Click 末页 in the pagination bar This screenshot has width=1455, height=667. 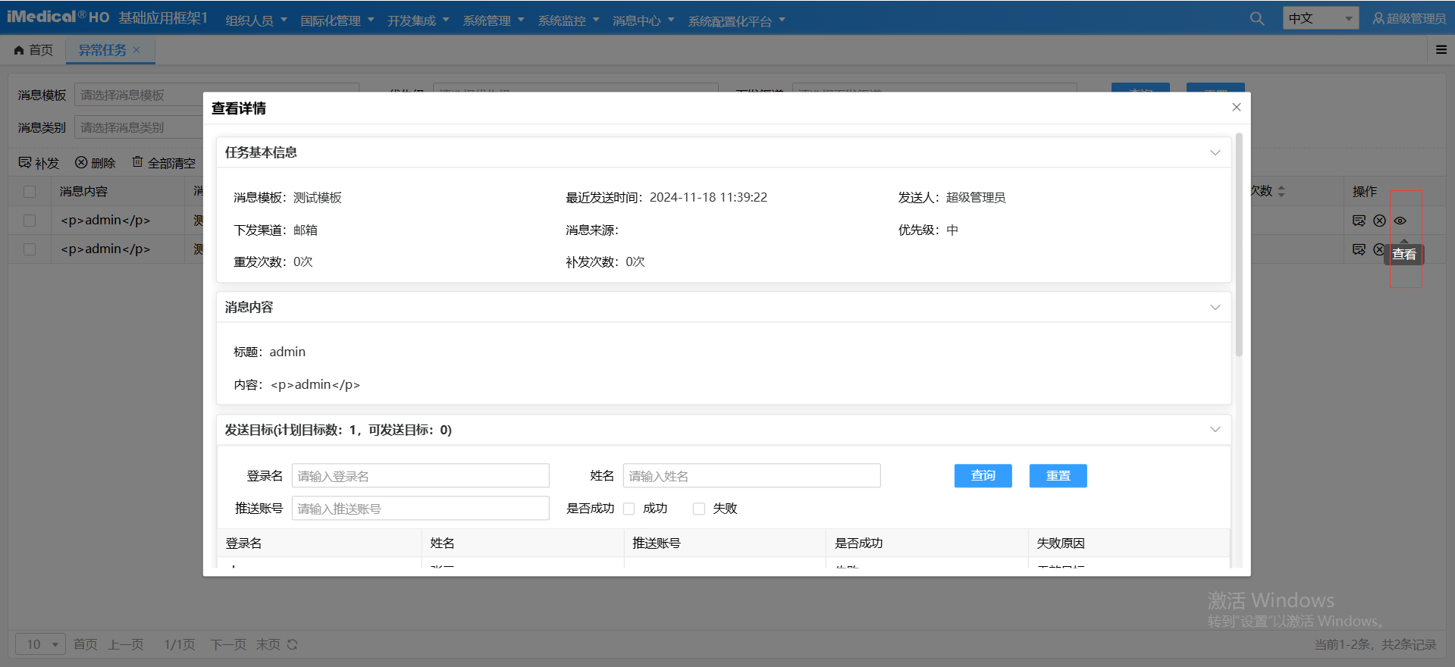pyautogui.click(x=268, y=644)
